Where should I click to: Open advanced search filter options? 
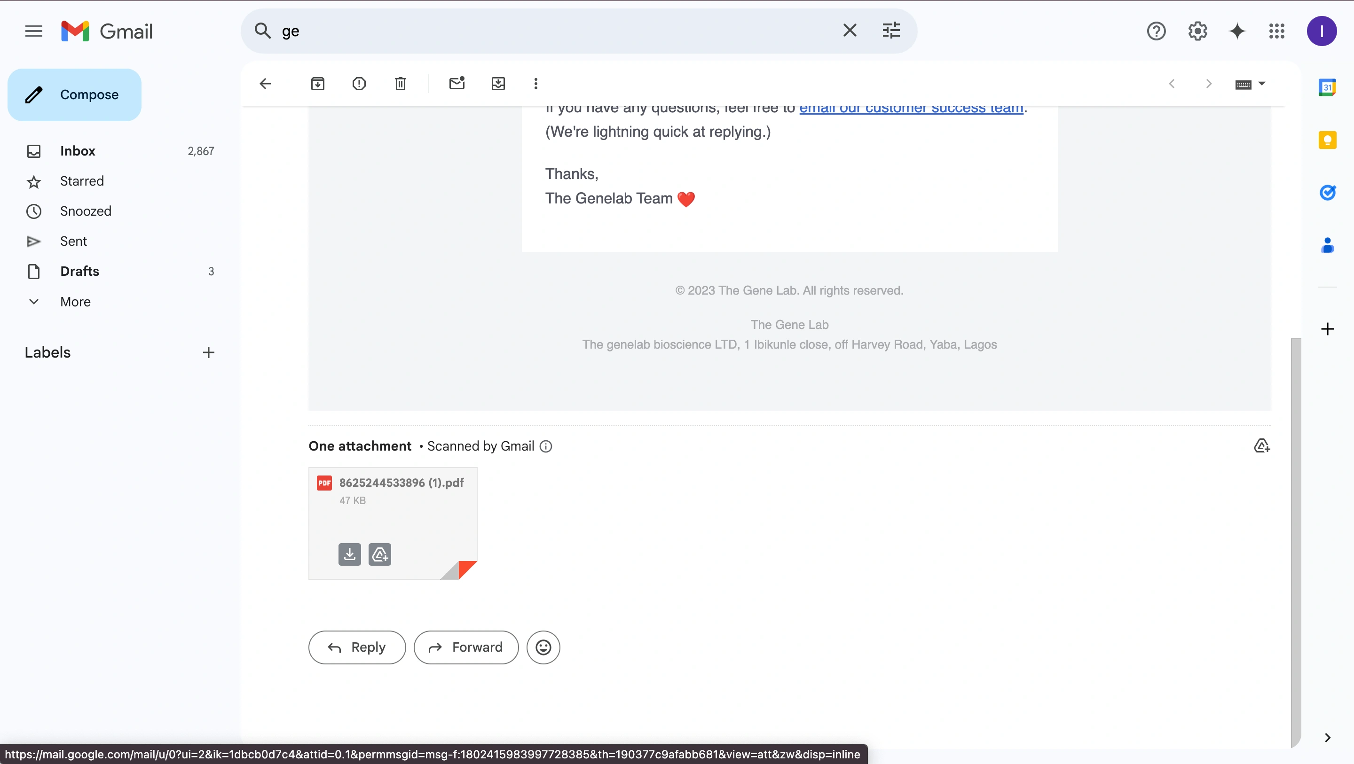[x=890, y=30]
